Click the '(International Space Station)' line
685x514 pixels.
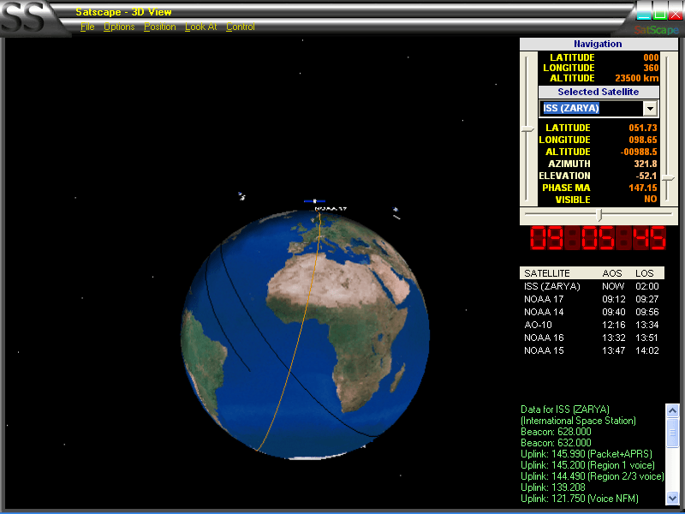point(579,421)
